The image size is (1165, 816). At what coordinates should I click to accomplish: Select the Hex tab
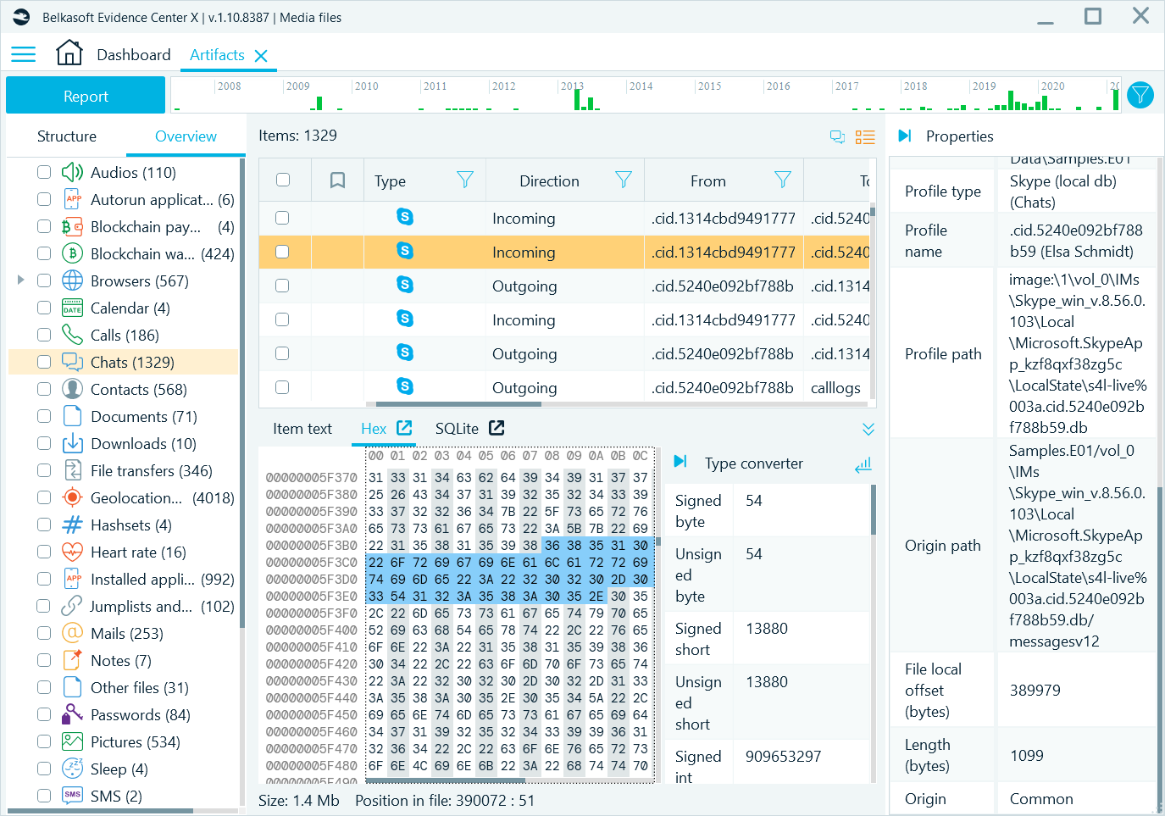(x=374, y=429)
